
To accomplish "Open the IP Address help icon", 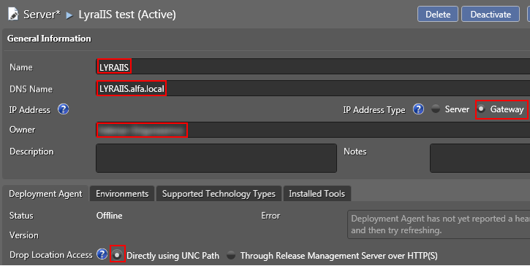I will point(63,109).
